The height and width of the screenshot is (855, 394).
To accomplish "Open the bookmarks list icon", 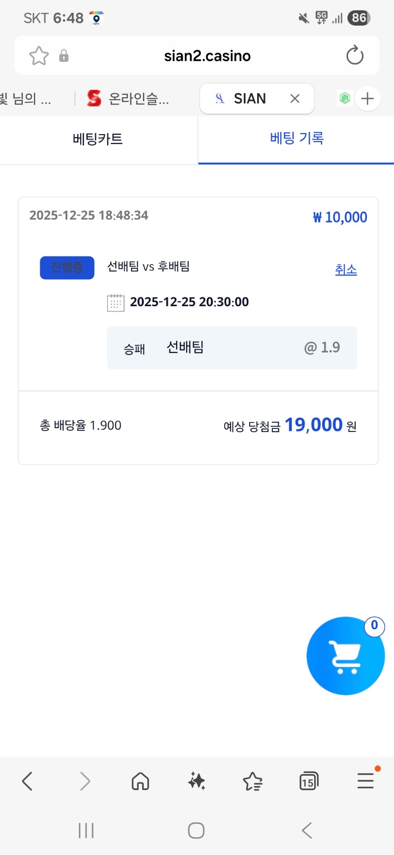I will tap(253, 781).
